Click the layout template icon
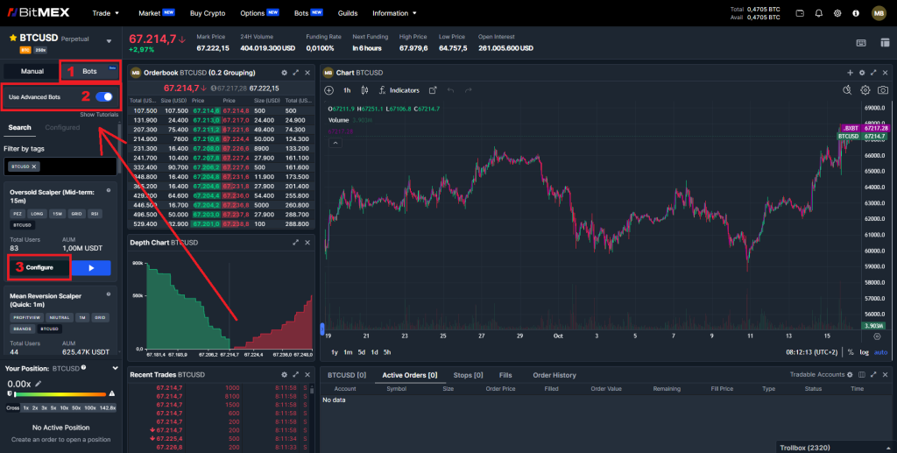897x453 pixels. pyautogui.click(x=883, y=42)
